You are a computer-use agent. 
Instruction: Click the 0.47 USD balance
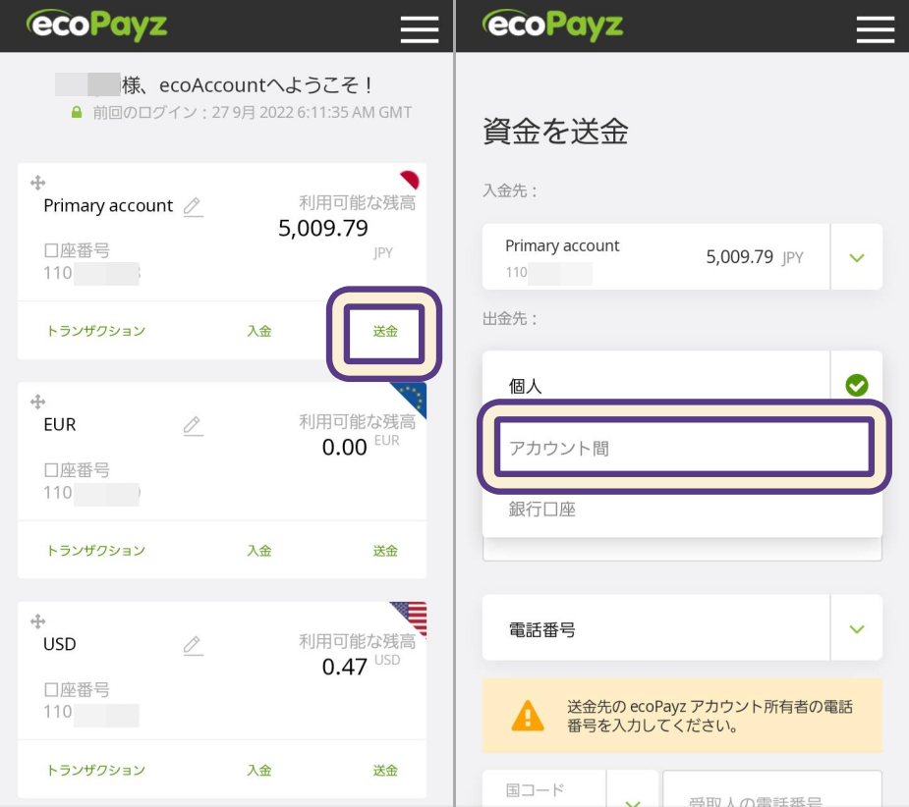pos(344,667)
